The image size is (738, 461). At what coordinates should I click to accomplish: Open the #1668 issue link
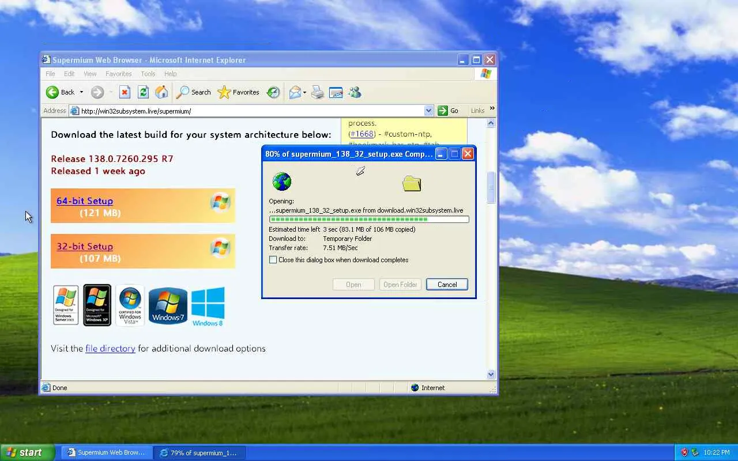pyautogui.click(x=362, y=134)
